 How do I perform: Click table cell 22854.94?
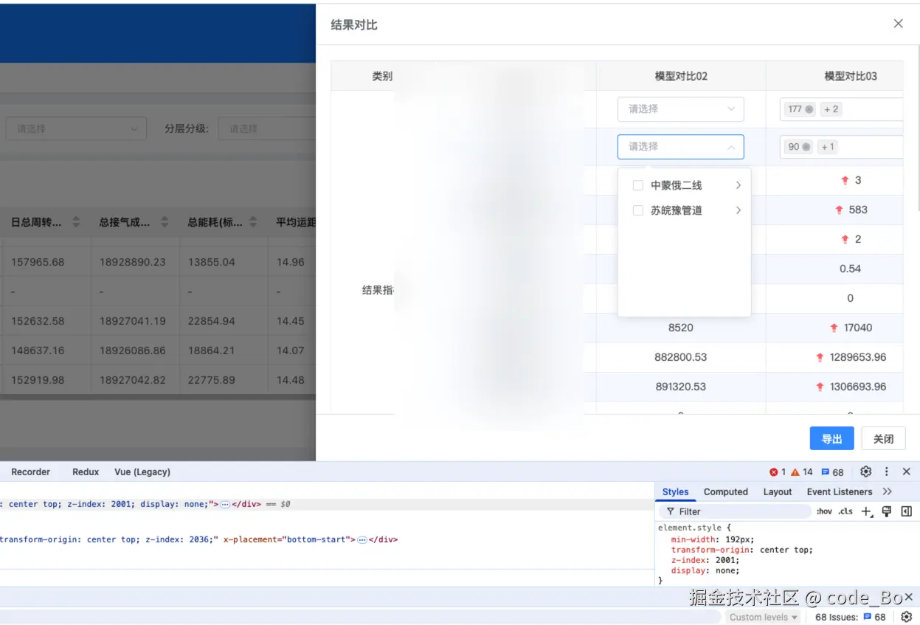(211, 321)
